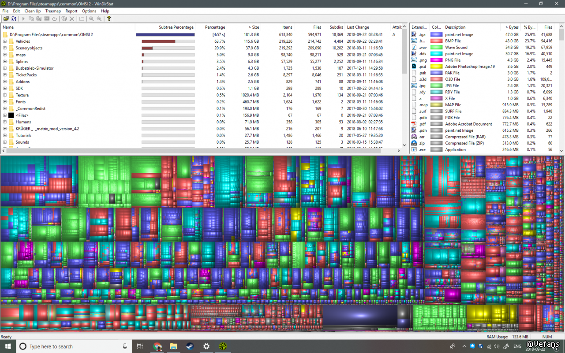Click the WinDirStat icon in the taskbar

(x=223, y=346)
